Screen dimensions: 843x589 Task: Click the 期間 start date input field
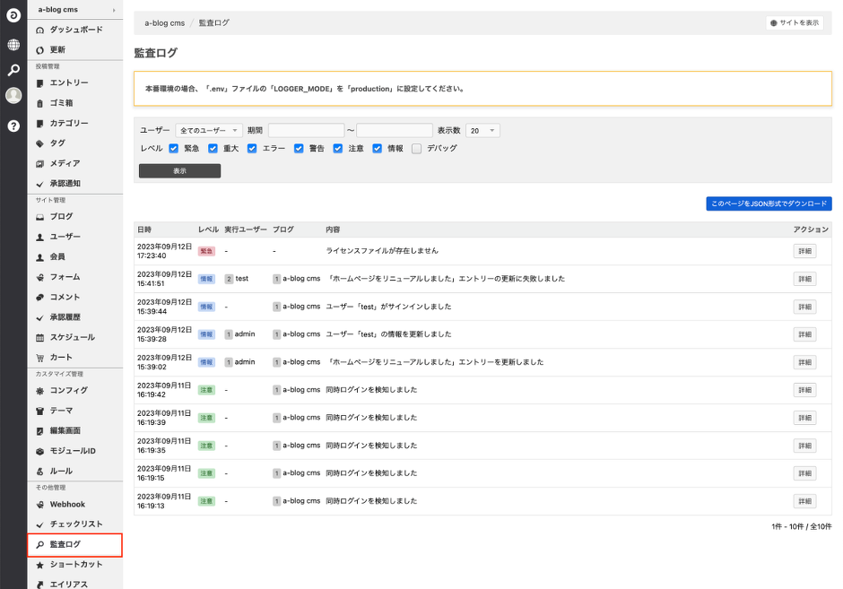(x=306, y=131)
